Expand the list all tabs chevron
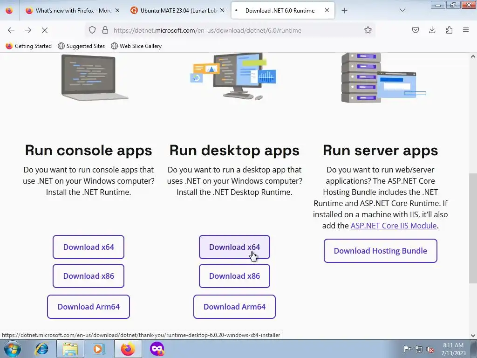The image size is (477, 358). coord(402,10)
